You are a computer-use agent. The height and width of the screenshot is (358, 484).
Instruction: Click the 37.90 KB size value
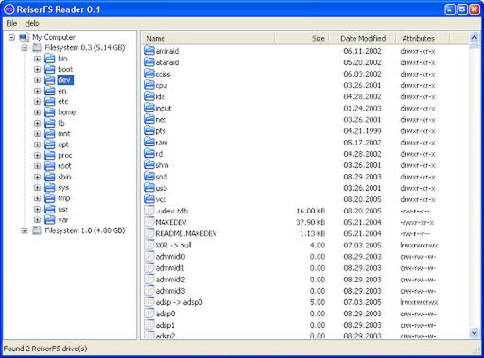pos(310,222)
